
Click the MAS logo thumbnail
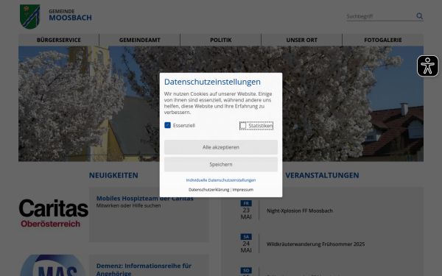pyautogui.click(x=54, y=265)
